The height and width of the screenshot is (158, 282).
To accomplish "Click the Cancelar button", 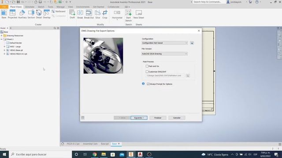I will [x=177, y=118].
